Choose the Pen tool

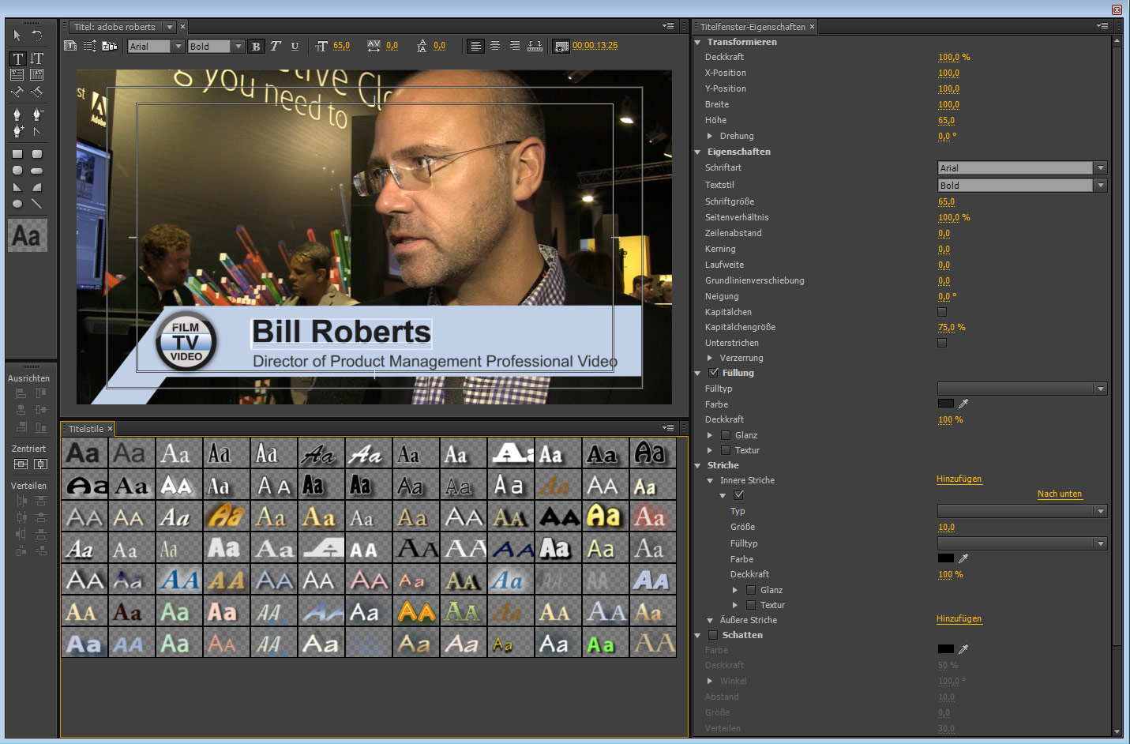point(17,115)
